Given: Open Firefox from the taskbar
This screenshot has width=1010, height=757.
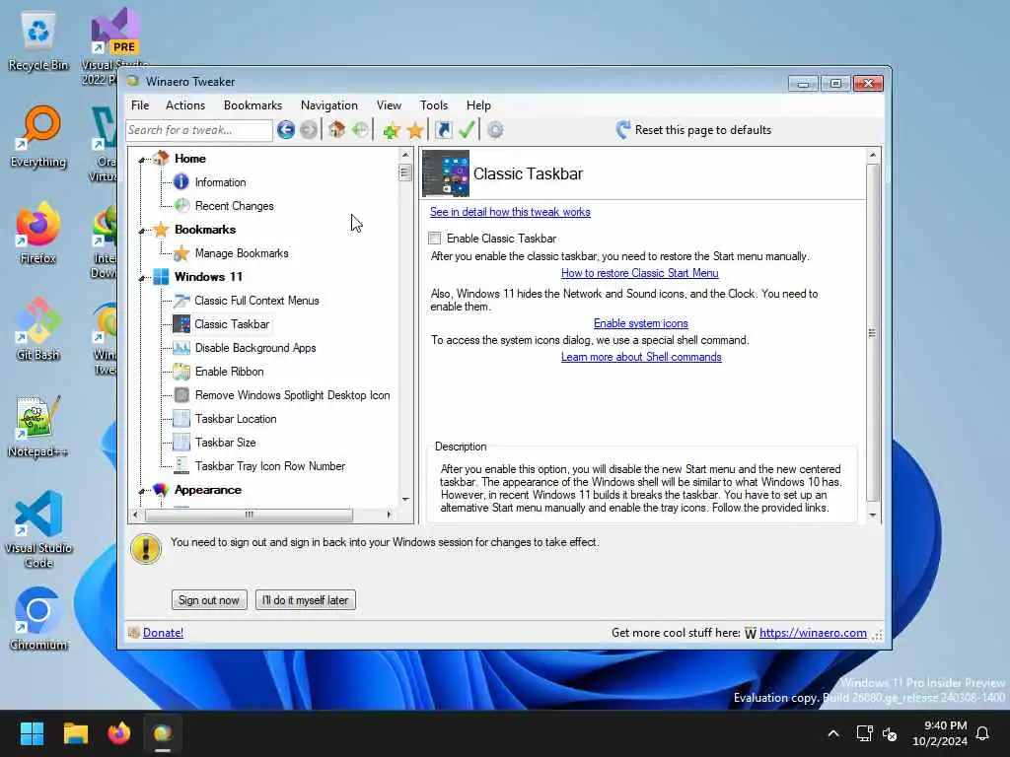Looking at the screenshot, I should coord(119,733).
